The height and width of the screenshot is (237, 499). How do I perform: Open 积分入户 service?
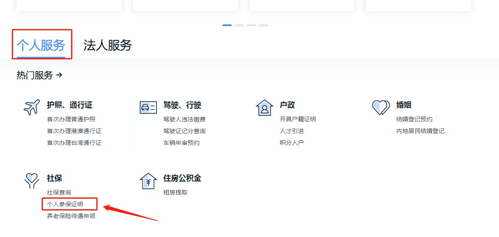coord(292,143)
